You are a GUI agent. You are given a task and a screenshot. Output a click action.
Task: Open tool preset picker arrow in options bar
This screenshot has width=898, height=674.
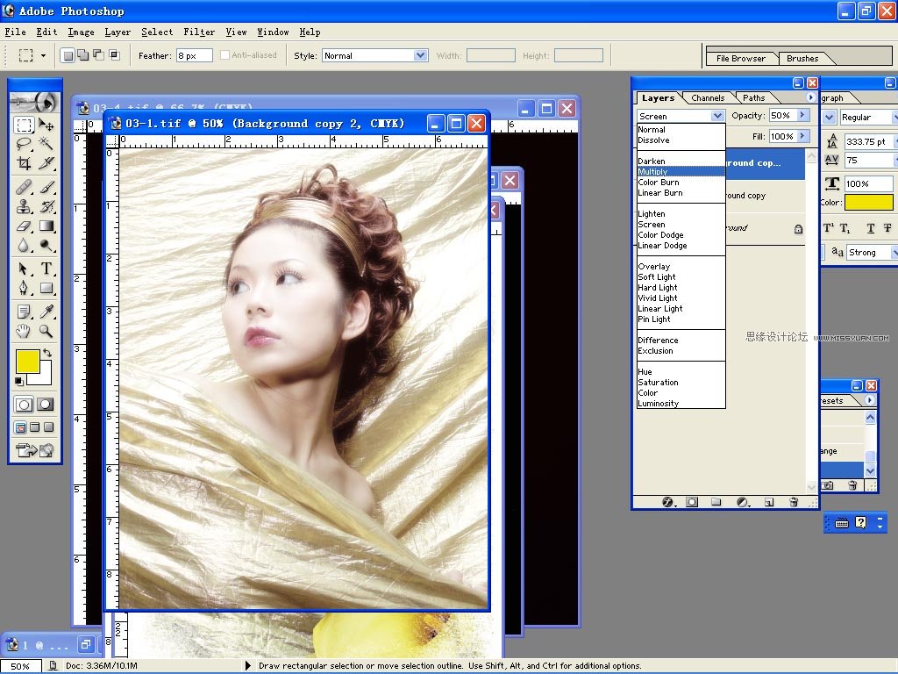pyautogui.click(x=43, y=55)
